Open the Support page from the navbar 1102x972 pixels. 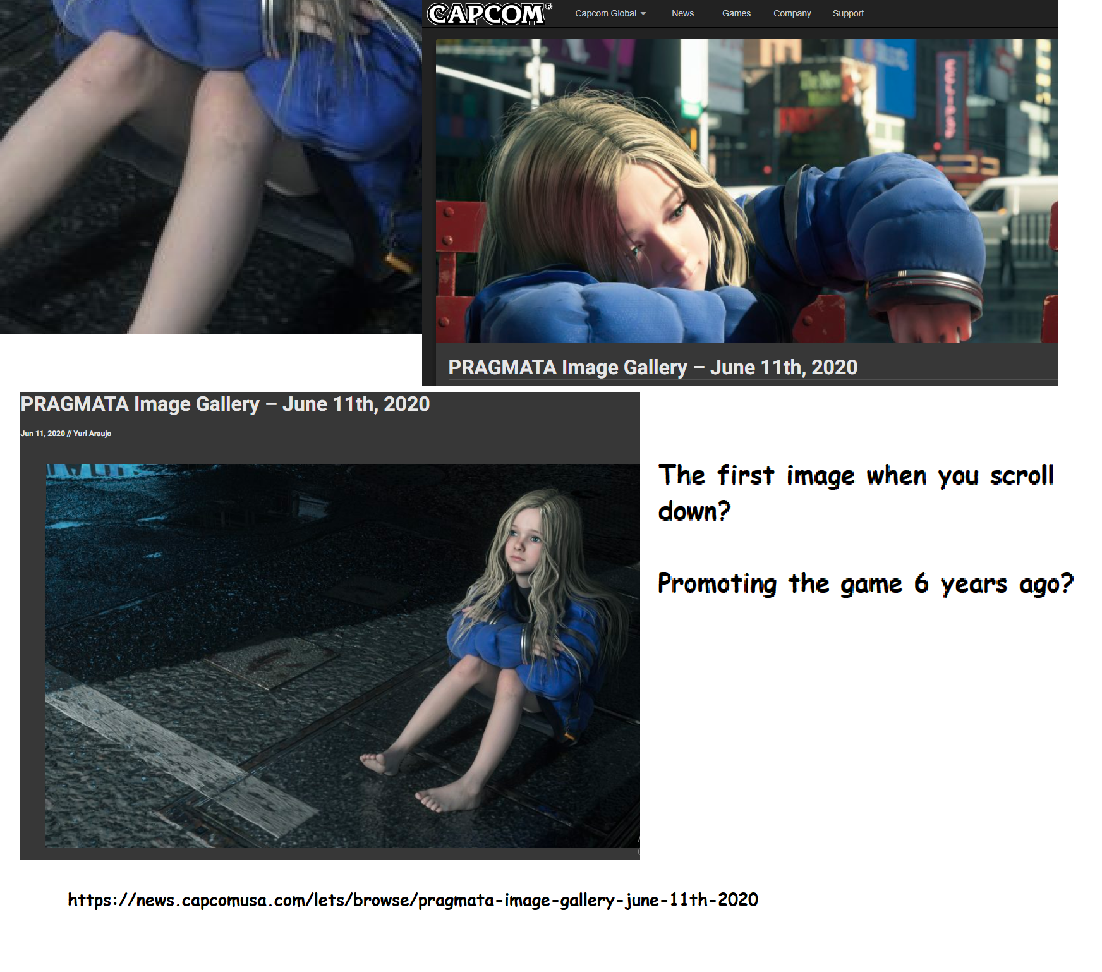848,13
